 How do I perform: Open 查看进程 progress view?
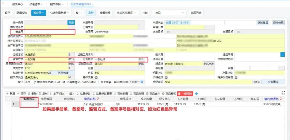click(105, 13)
